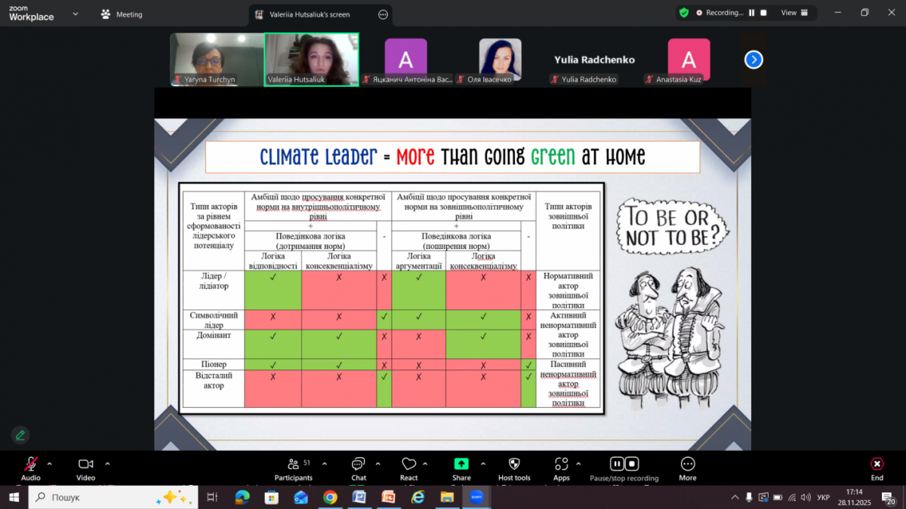Expand the video options chevron
The width and height of the screenshot is (906, 509).
point(107,464)
